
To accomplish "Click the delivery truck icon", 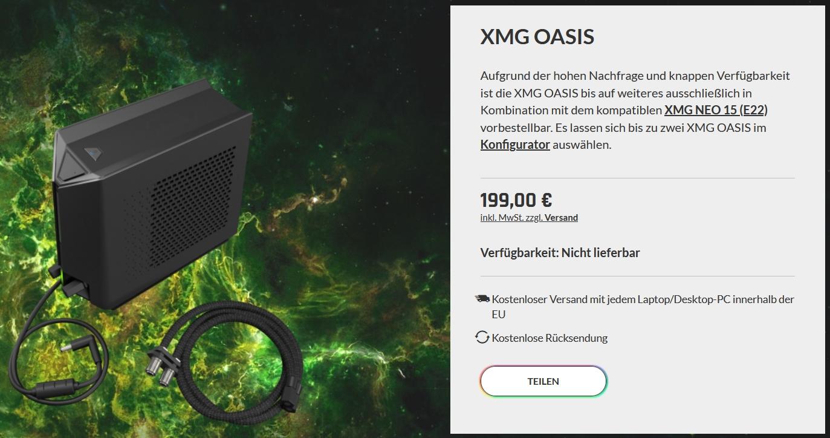I will [482, 299].
